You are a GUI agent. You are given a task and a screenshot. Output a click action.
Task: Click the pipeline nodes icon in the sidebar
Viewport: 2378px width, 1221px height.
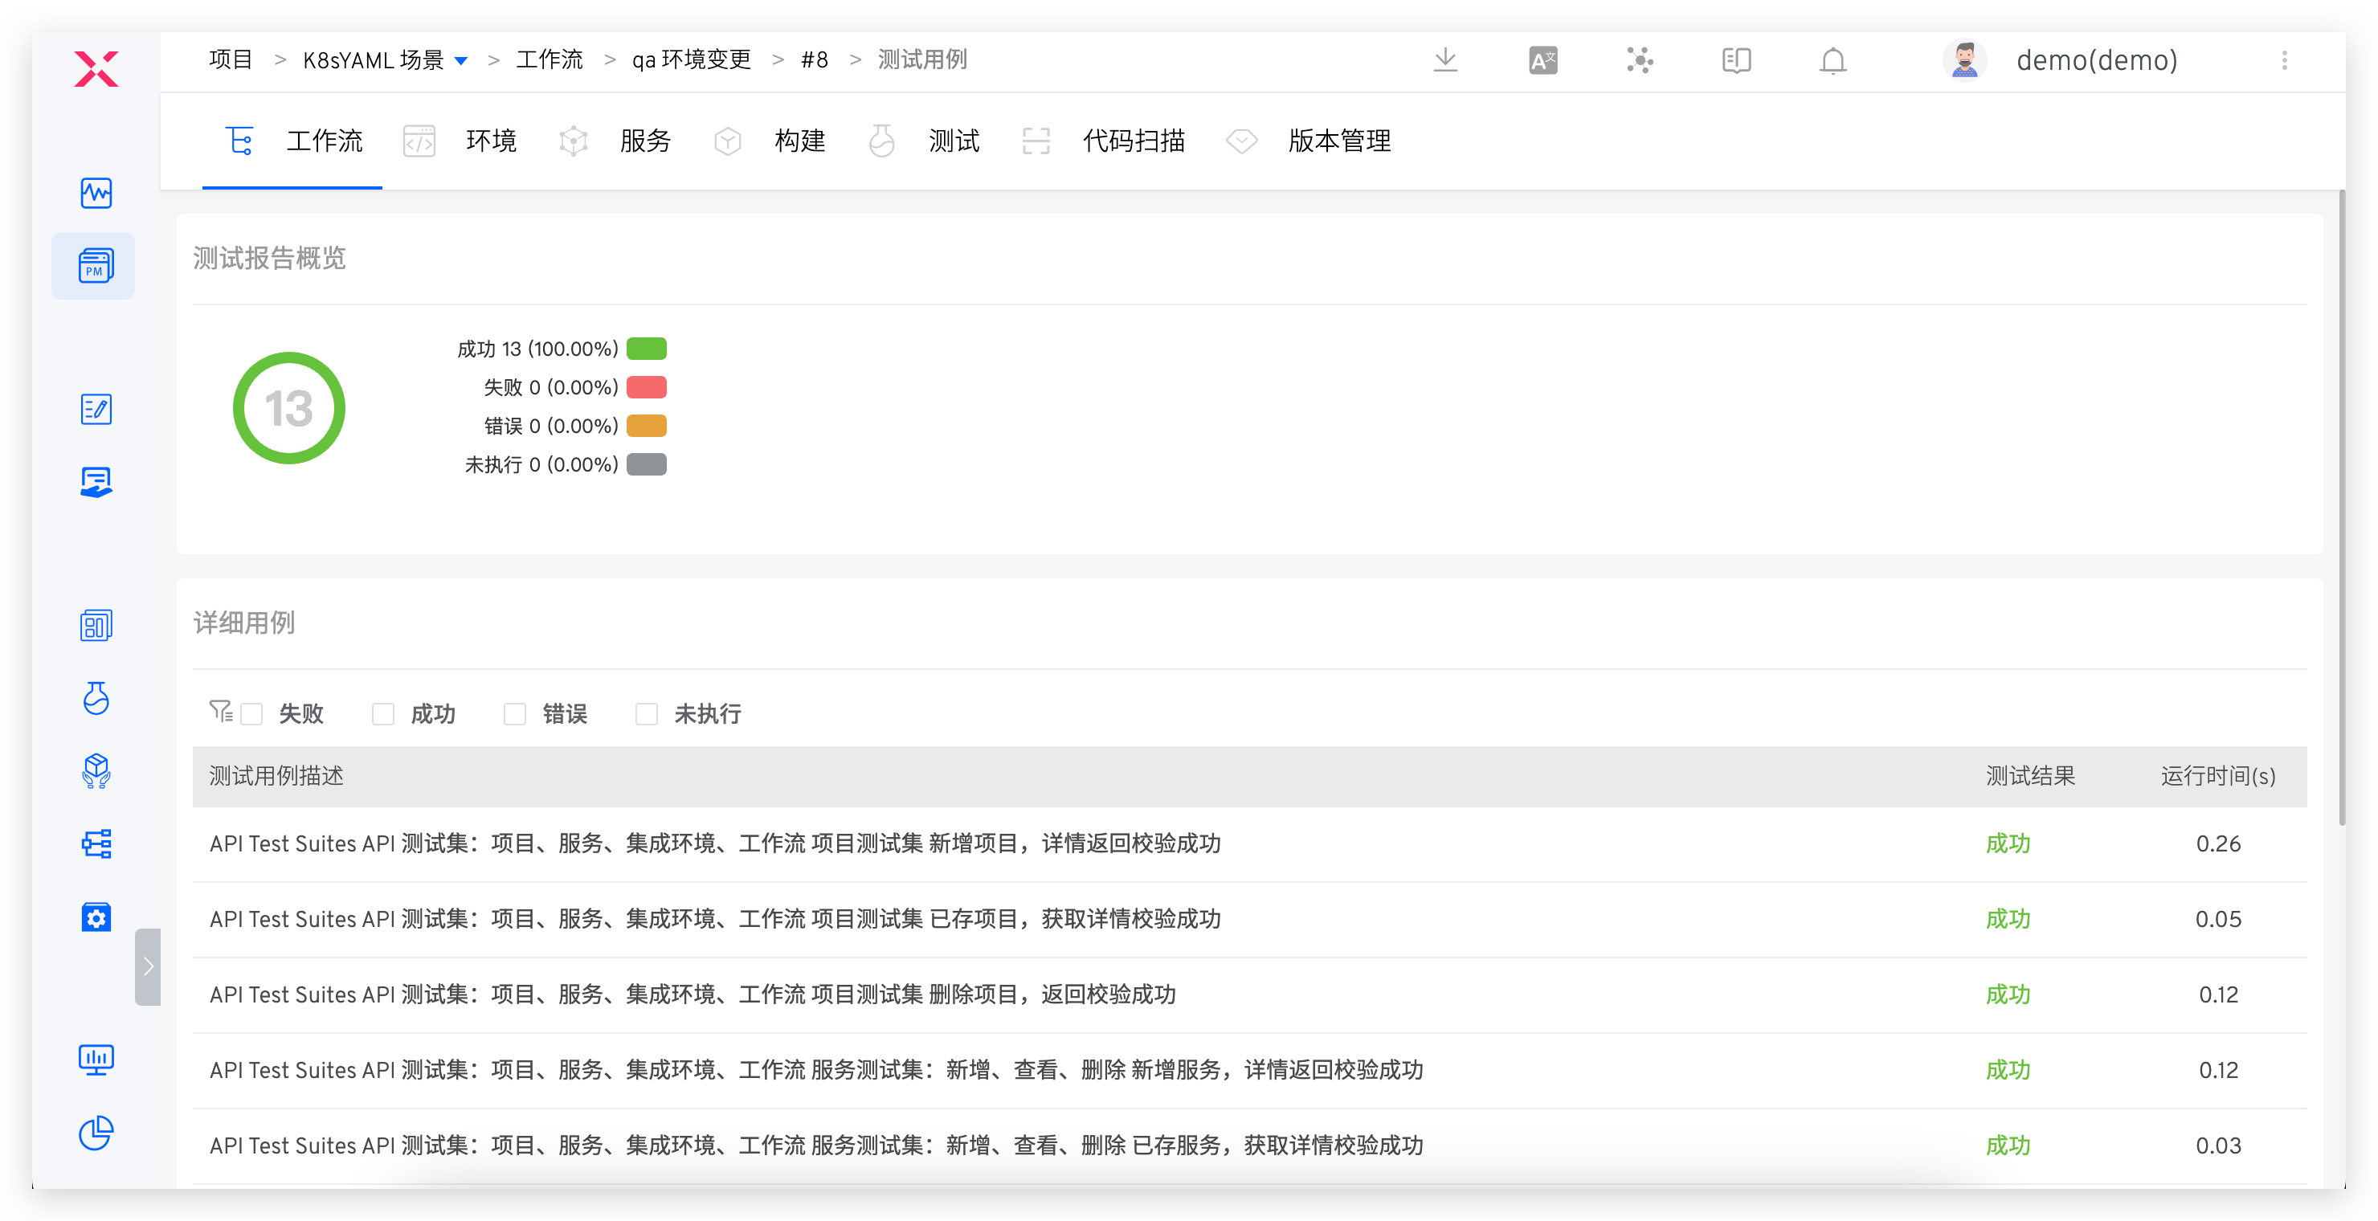tap(96, 843)
